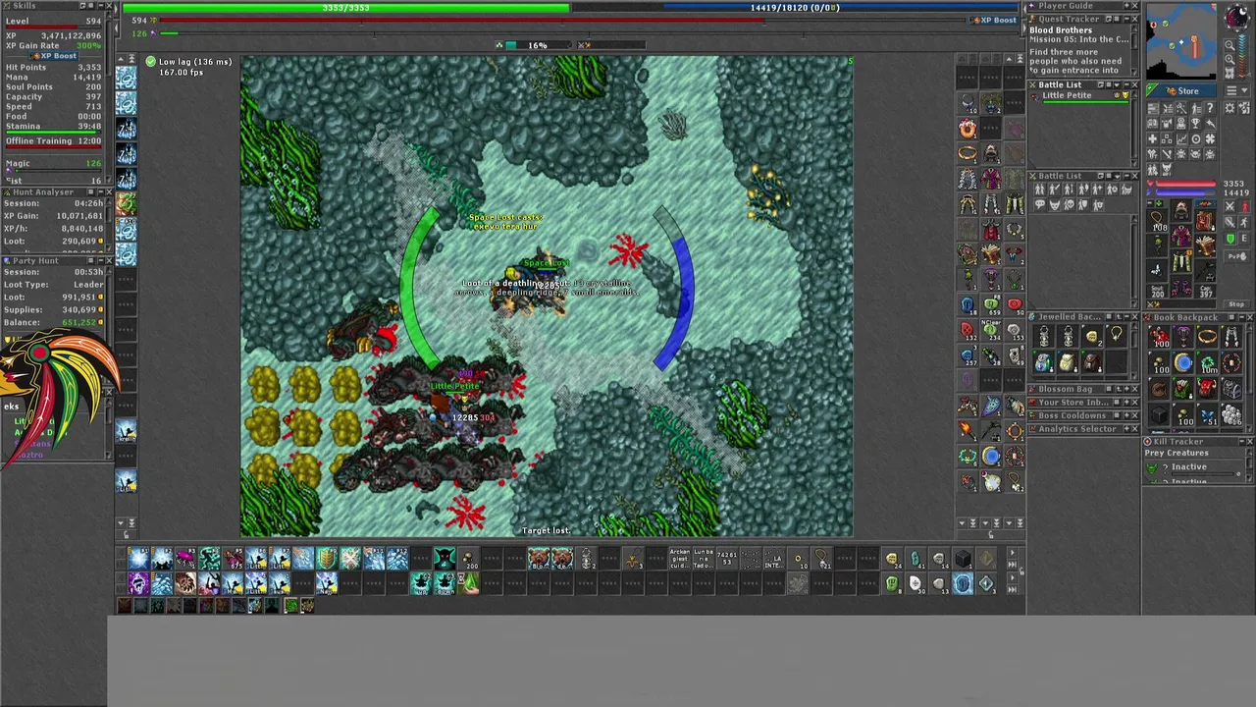
Task: Collapse the Quest Tracker panel
Action: (1126, 19)
